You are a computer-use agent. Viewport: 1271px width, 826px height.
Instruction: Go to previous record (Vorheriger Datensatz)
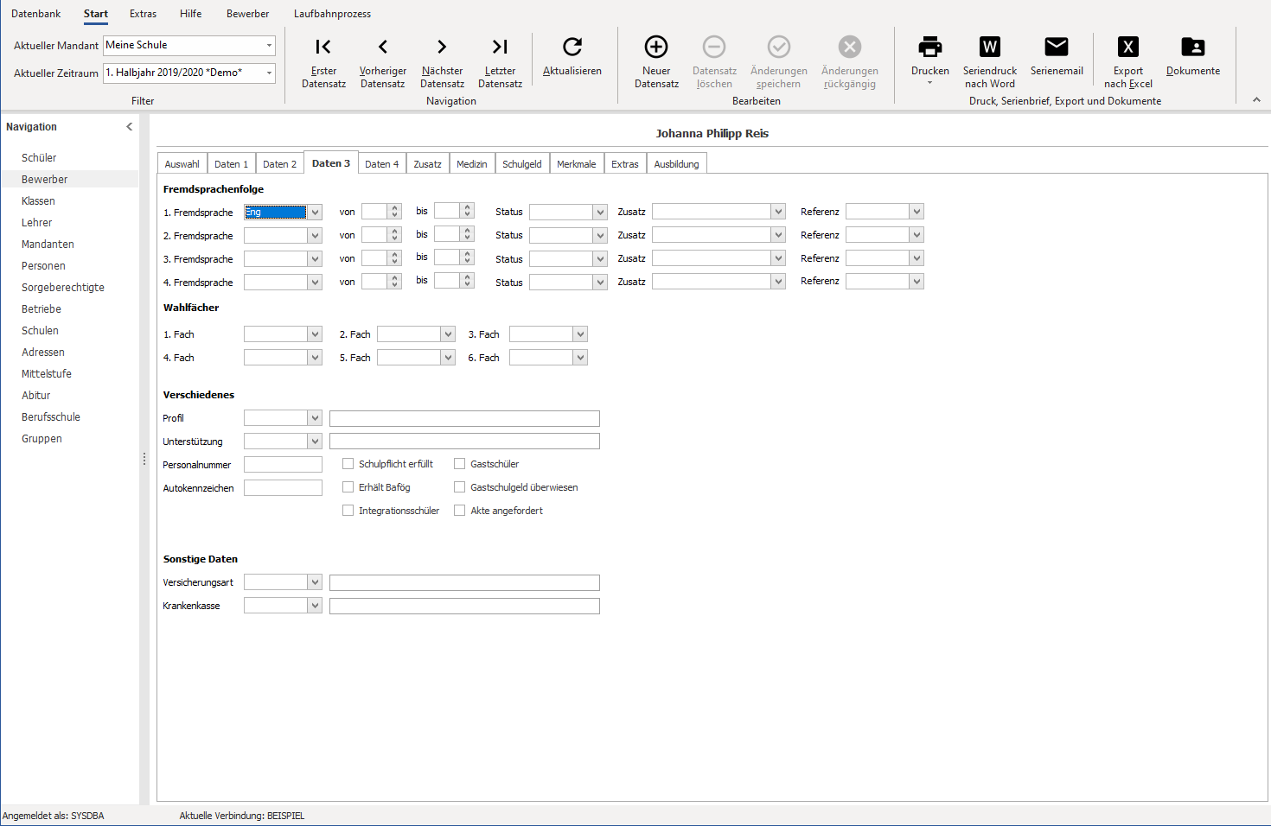pyautogui.click(x=383, y=62)
